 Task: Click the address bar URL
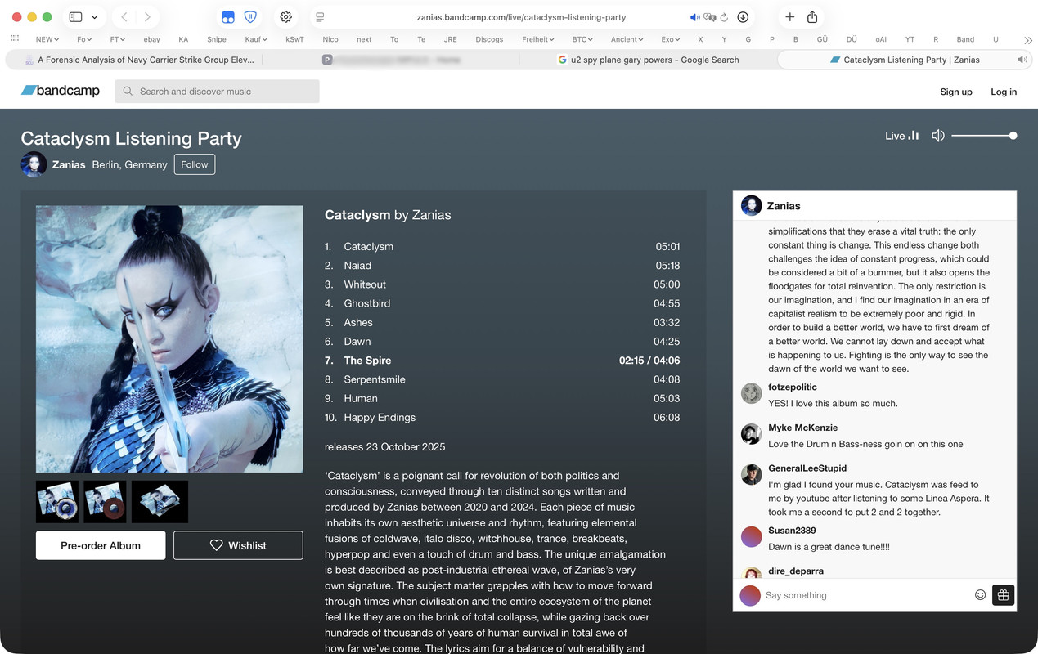(x=521, y=17)
